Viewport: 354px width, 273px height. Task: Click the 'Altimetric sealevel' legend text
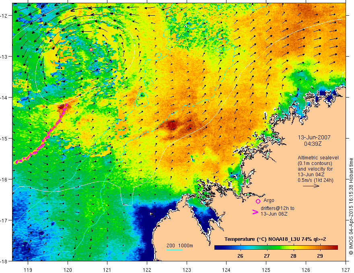pos(318,158)
